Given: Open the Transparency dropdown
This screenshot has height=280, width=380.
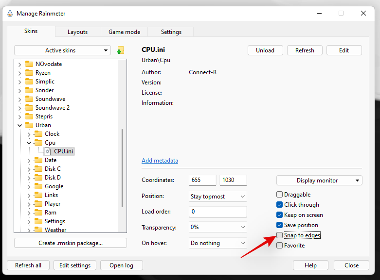Looking at the screenshot, I should [x=217, y=227].
